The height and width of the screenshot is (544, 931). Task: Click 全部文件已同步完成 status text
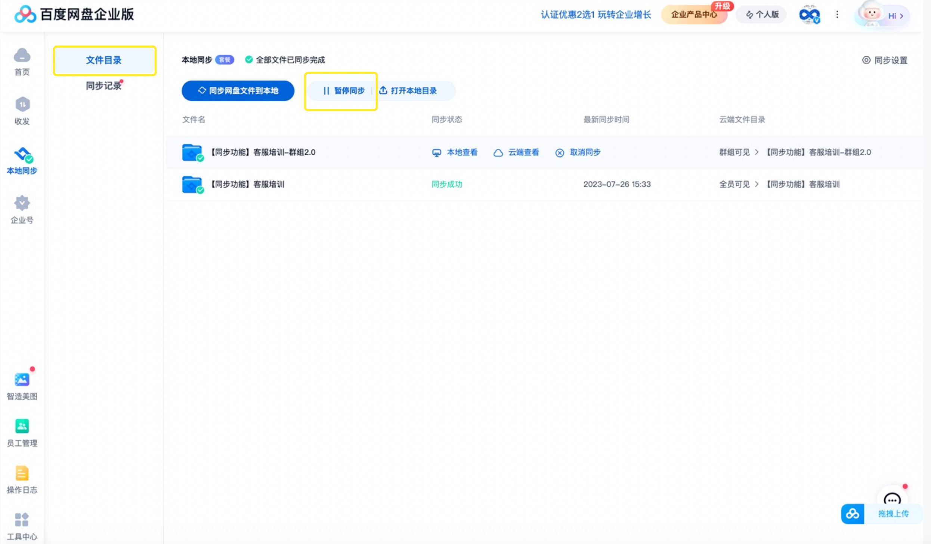[290, 60]
